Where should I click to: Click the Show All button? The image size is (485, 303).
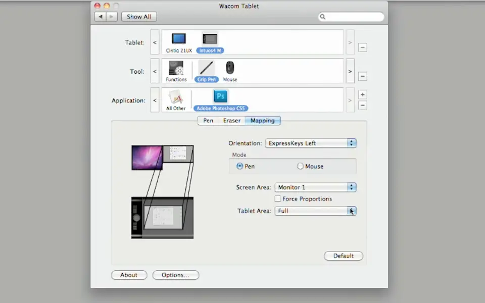click(x=139, y=17)
